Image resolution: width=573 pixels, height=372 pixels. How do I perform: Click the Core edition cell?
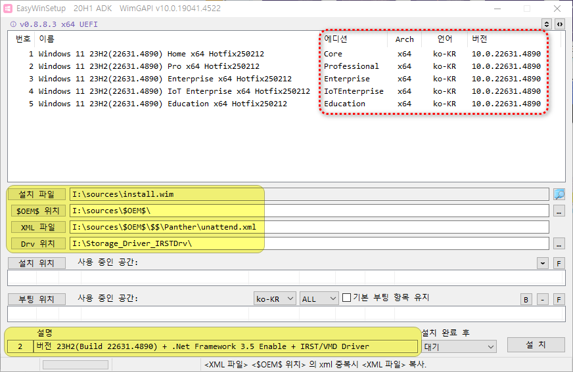tap(333, 54)
